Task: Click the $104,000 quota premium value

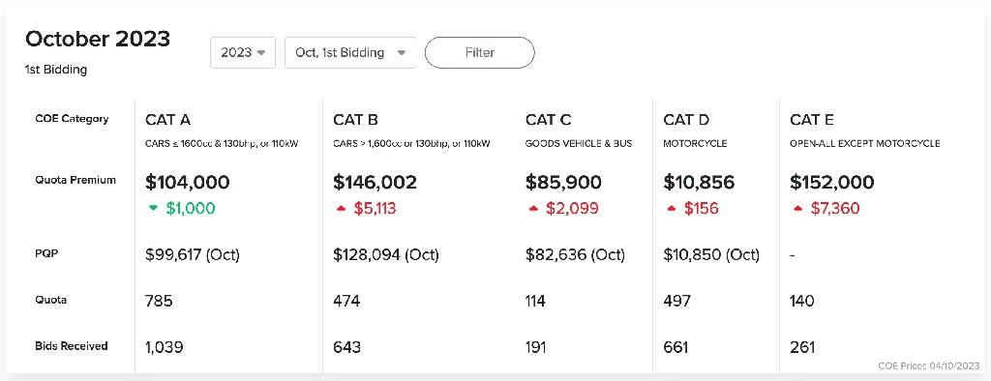Action: click(188, 183)
